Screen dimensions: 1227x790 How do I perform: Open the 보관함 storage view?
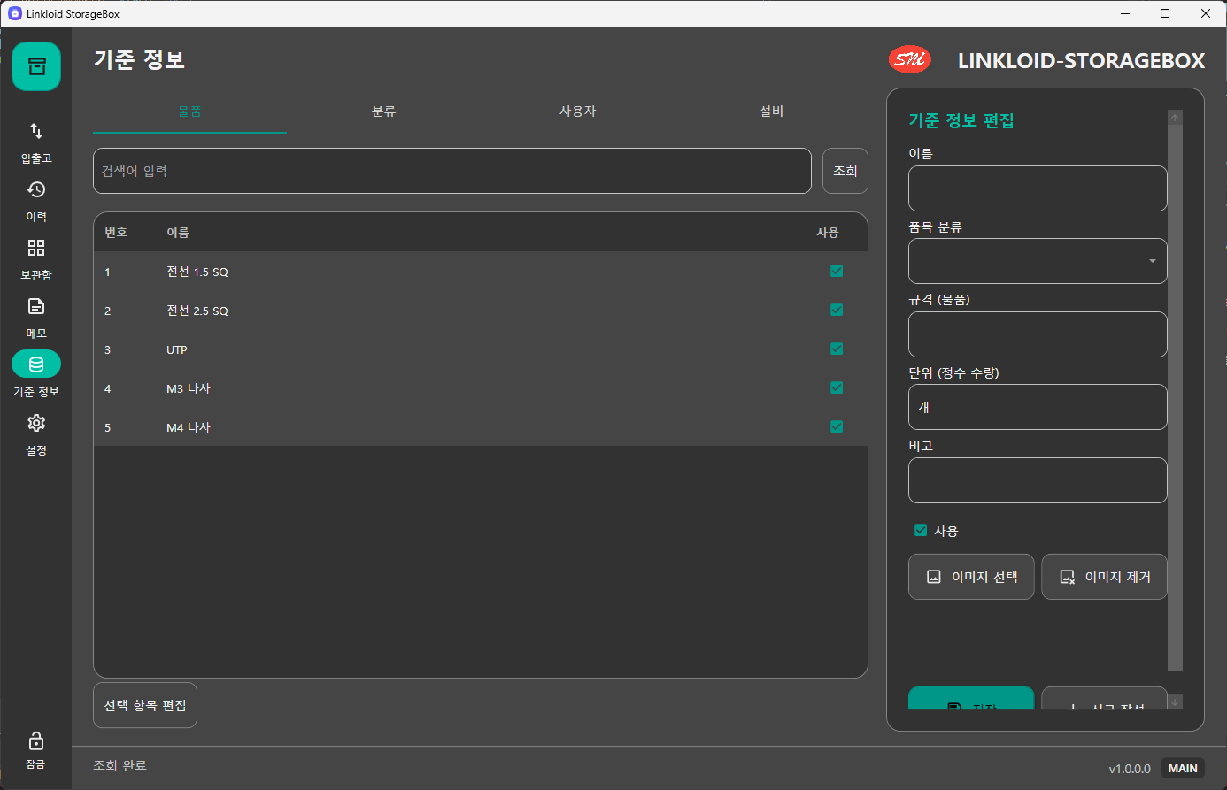(36, 259)
